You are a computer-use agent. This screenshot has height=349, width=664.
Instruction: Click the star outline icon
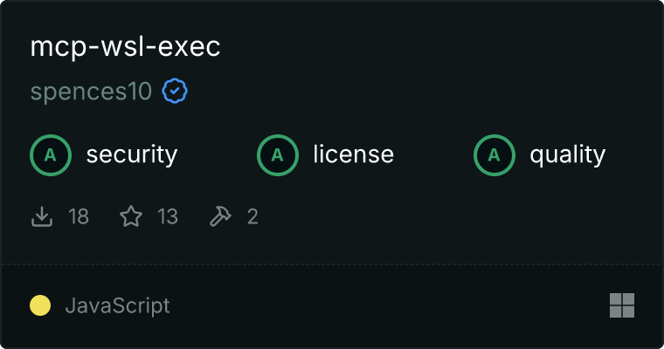(x=131, y=216)
